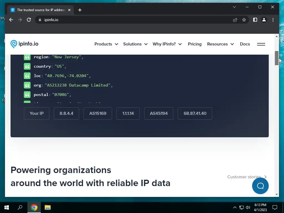The height and width of the screenshot is (213, 284).
Task: Click the padlock site info icon
Action: [x=40, y=20]
